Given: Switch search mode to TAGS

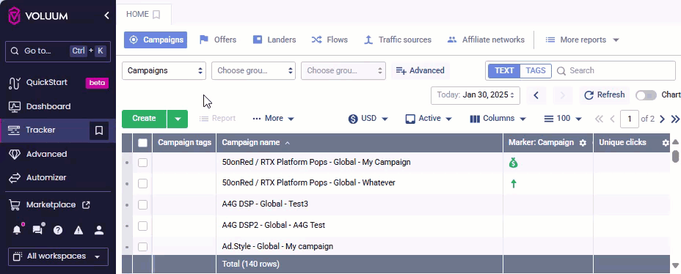Looking at the screenshot, I should pyautogui.click(x=536, y=70).
